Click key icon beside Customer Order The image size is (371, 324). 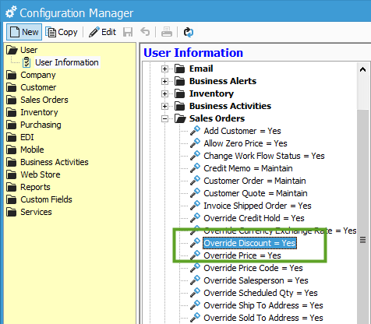(x=195, y=180)
